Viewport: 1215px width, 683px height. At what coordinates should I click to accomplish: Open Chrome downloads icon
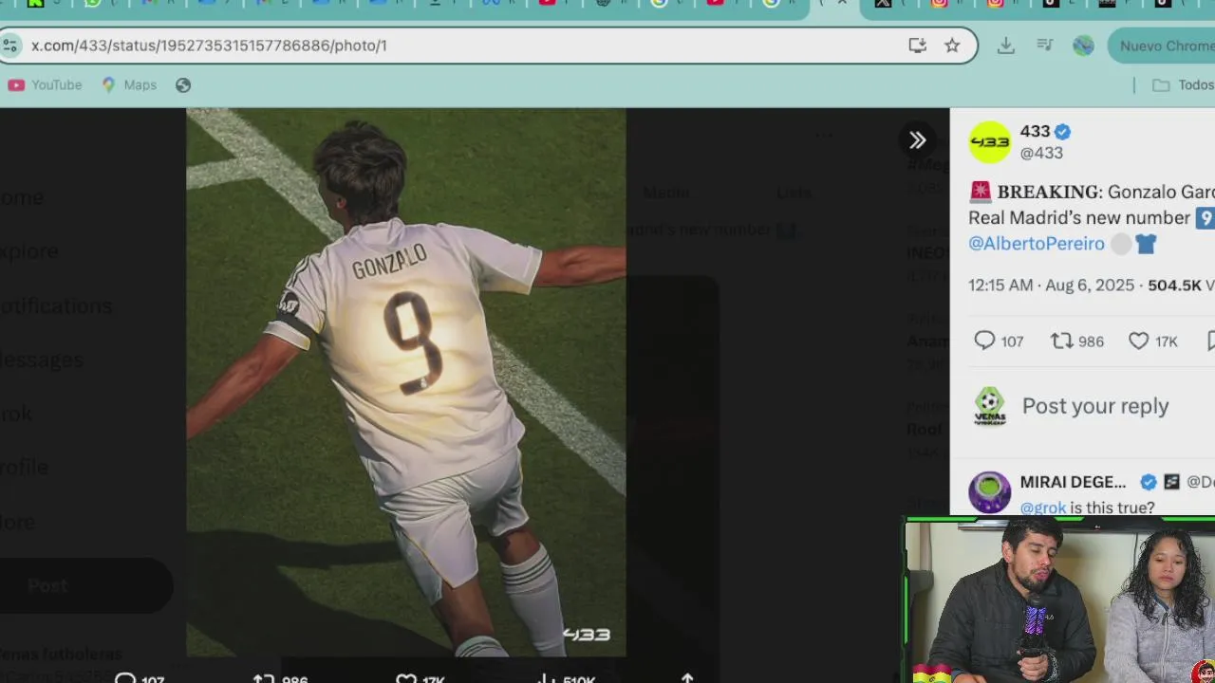(1006, 46)
